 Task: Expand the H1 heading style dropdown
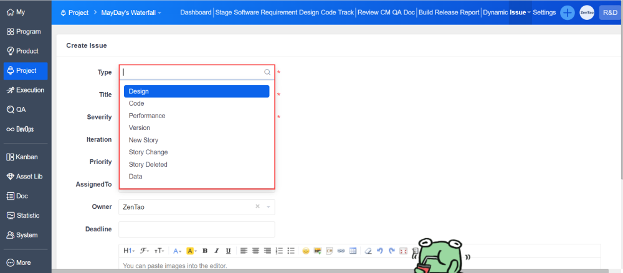click(128, 251)
